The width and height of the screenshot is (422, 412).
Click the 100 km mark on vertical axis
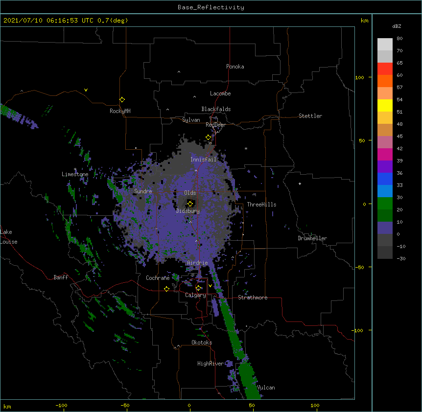coord(359,77)
